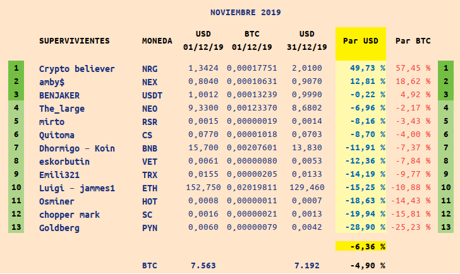Viewport: 460px width, 274px height.
Task: Click the Goldberg participant name
Action: click(59, 228)
